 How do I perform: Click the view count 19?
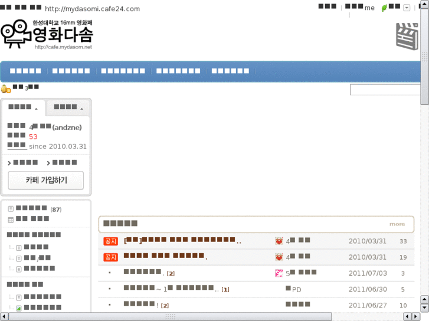403,257
